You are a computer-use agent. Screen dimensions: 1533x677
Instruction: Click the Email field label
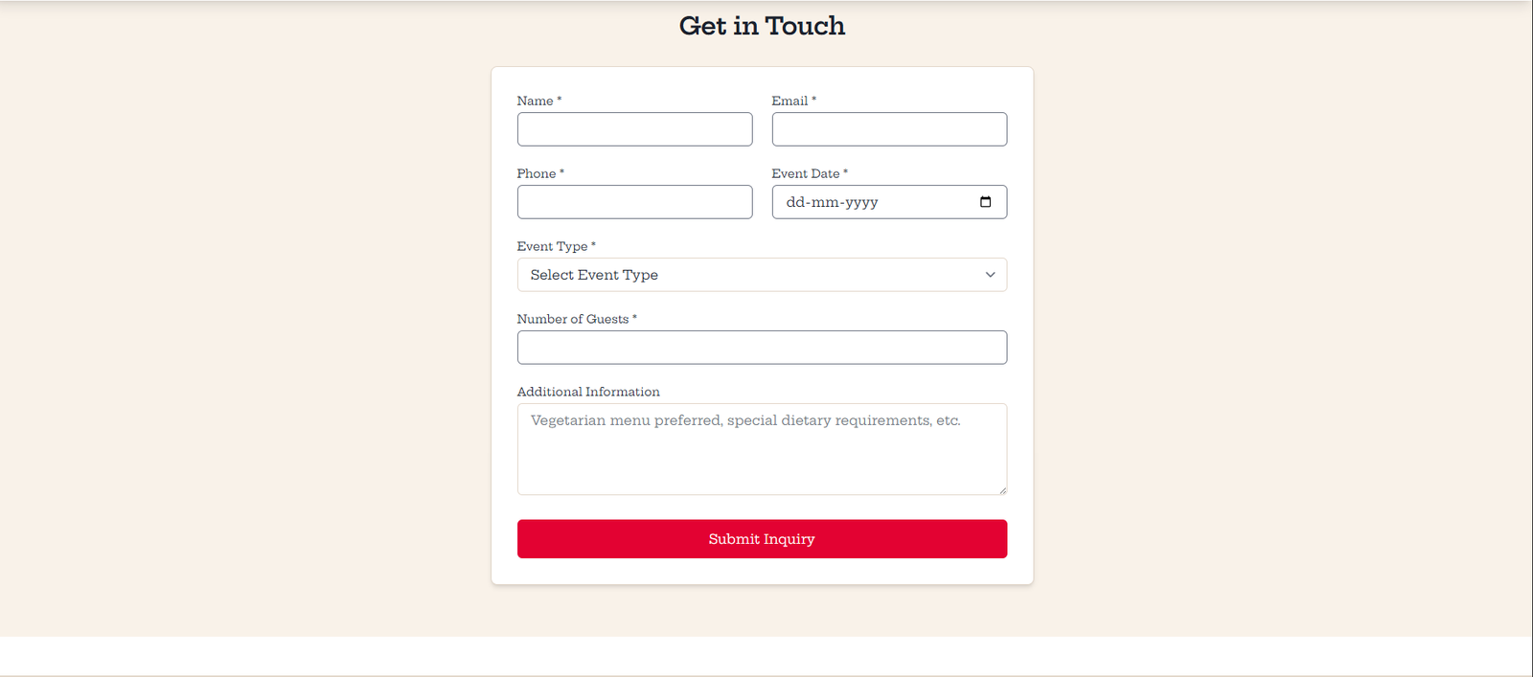click(x=789, y=101)
